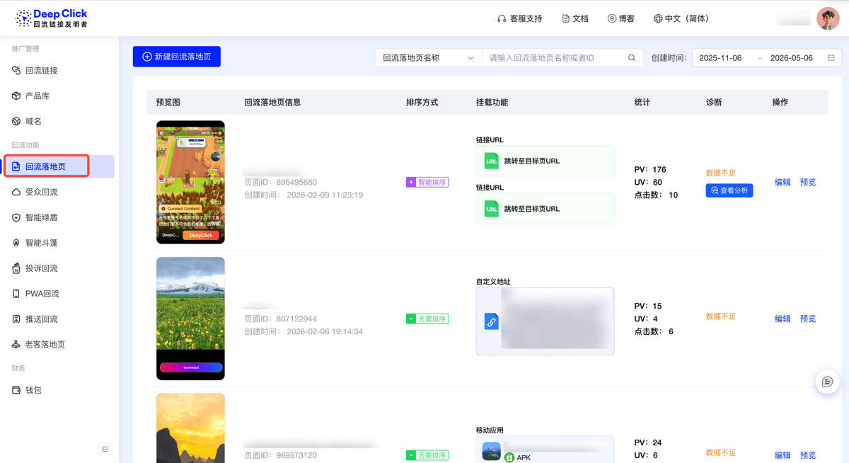Click the PV: 176 statistic

pyautogui.click(x=650, y=169)
